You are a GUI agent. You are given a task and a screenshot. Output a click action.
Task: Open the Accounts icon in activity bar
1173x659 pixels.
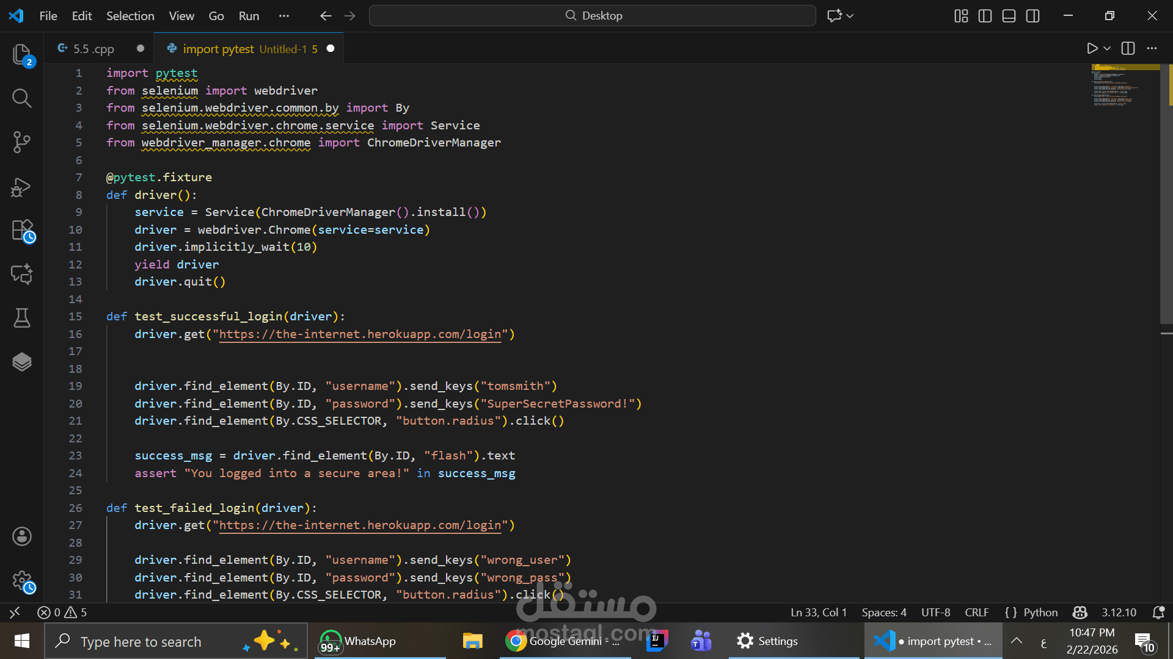pos(22,536)
